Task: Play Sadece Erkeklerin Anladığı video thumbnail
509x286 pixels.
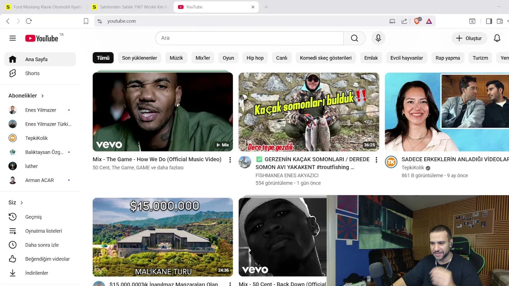Action: tap(447, 112)
